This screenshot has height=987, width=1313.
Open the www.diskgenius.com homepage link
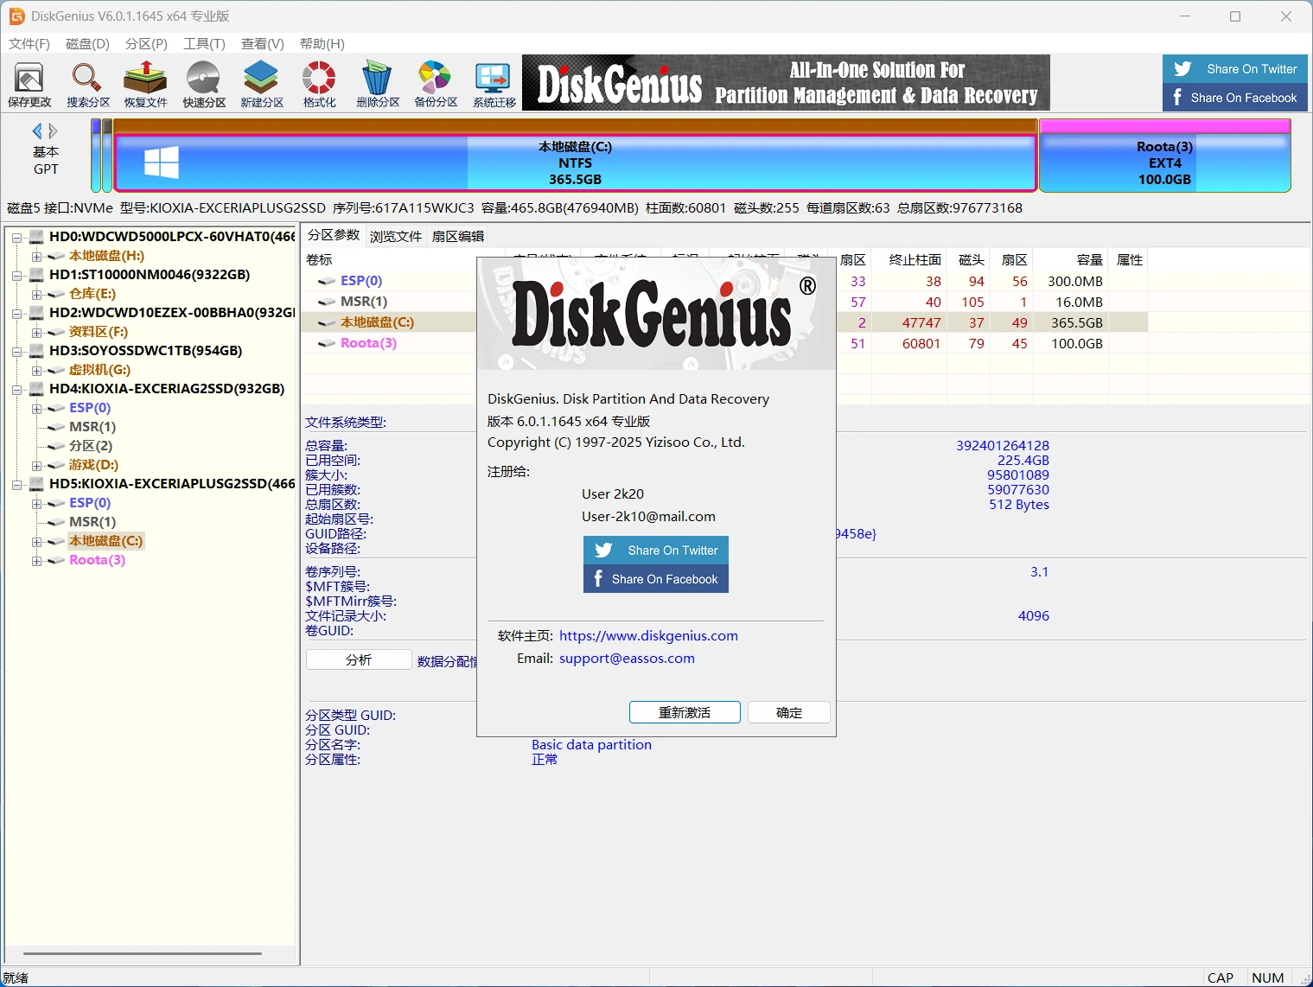pos(648,635)
